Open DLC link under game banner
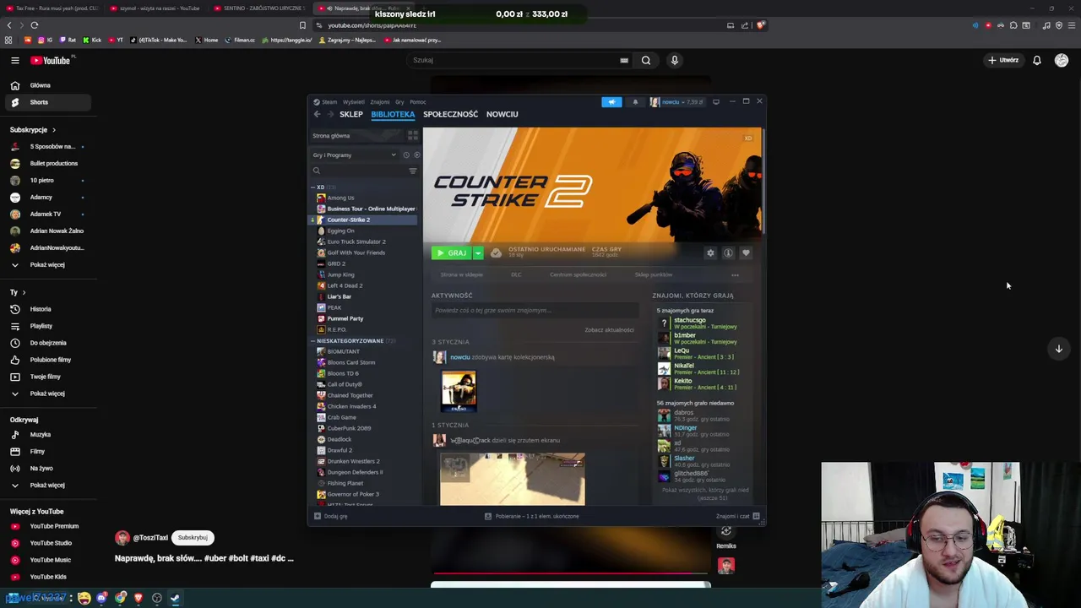Screen dimensions: 1081x608 pos(516,275)
